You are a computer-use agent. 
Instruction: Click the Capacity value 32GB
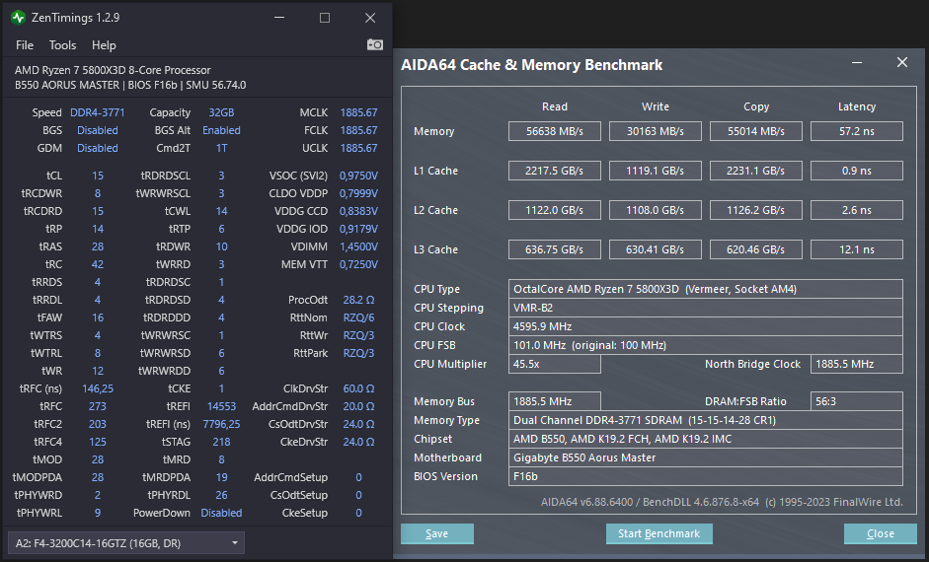click(221, 112)
